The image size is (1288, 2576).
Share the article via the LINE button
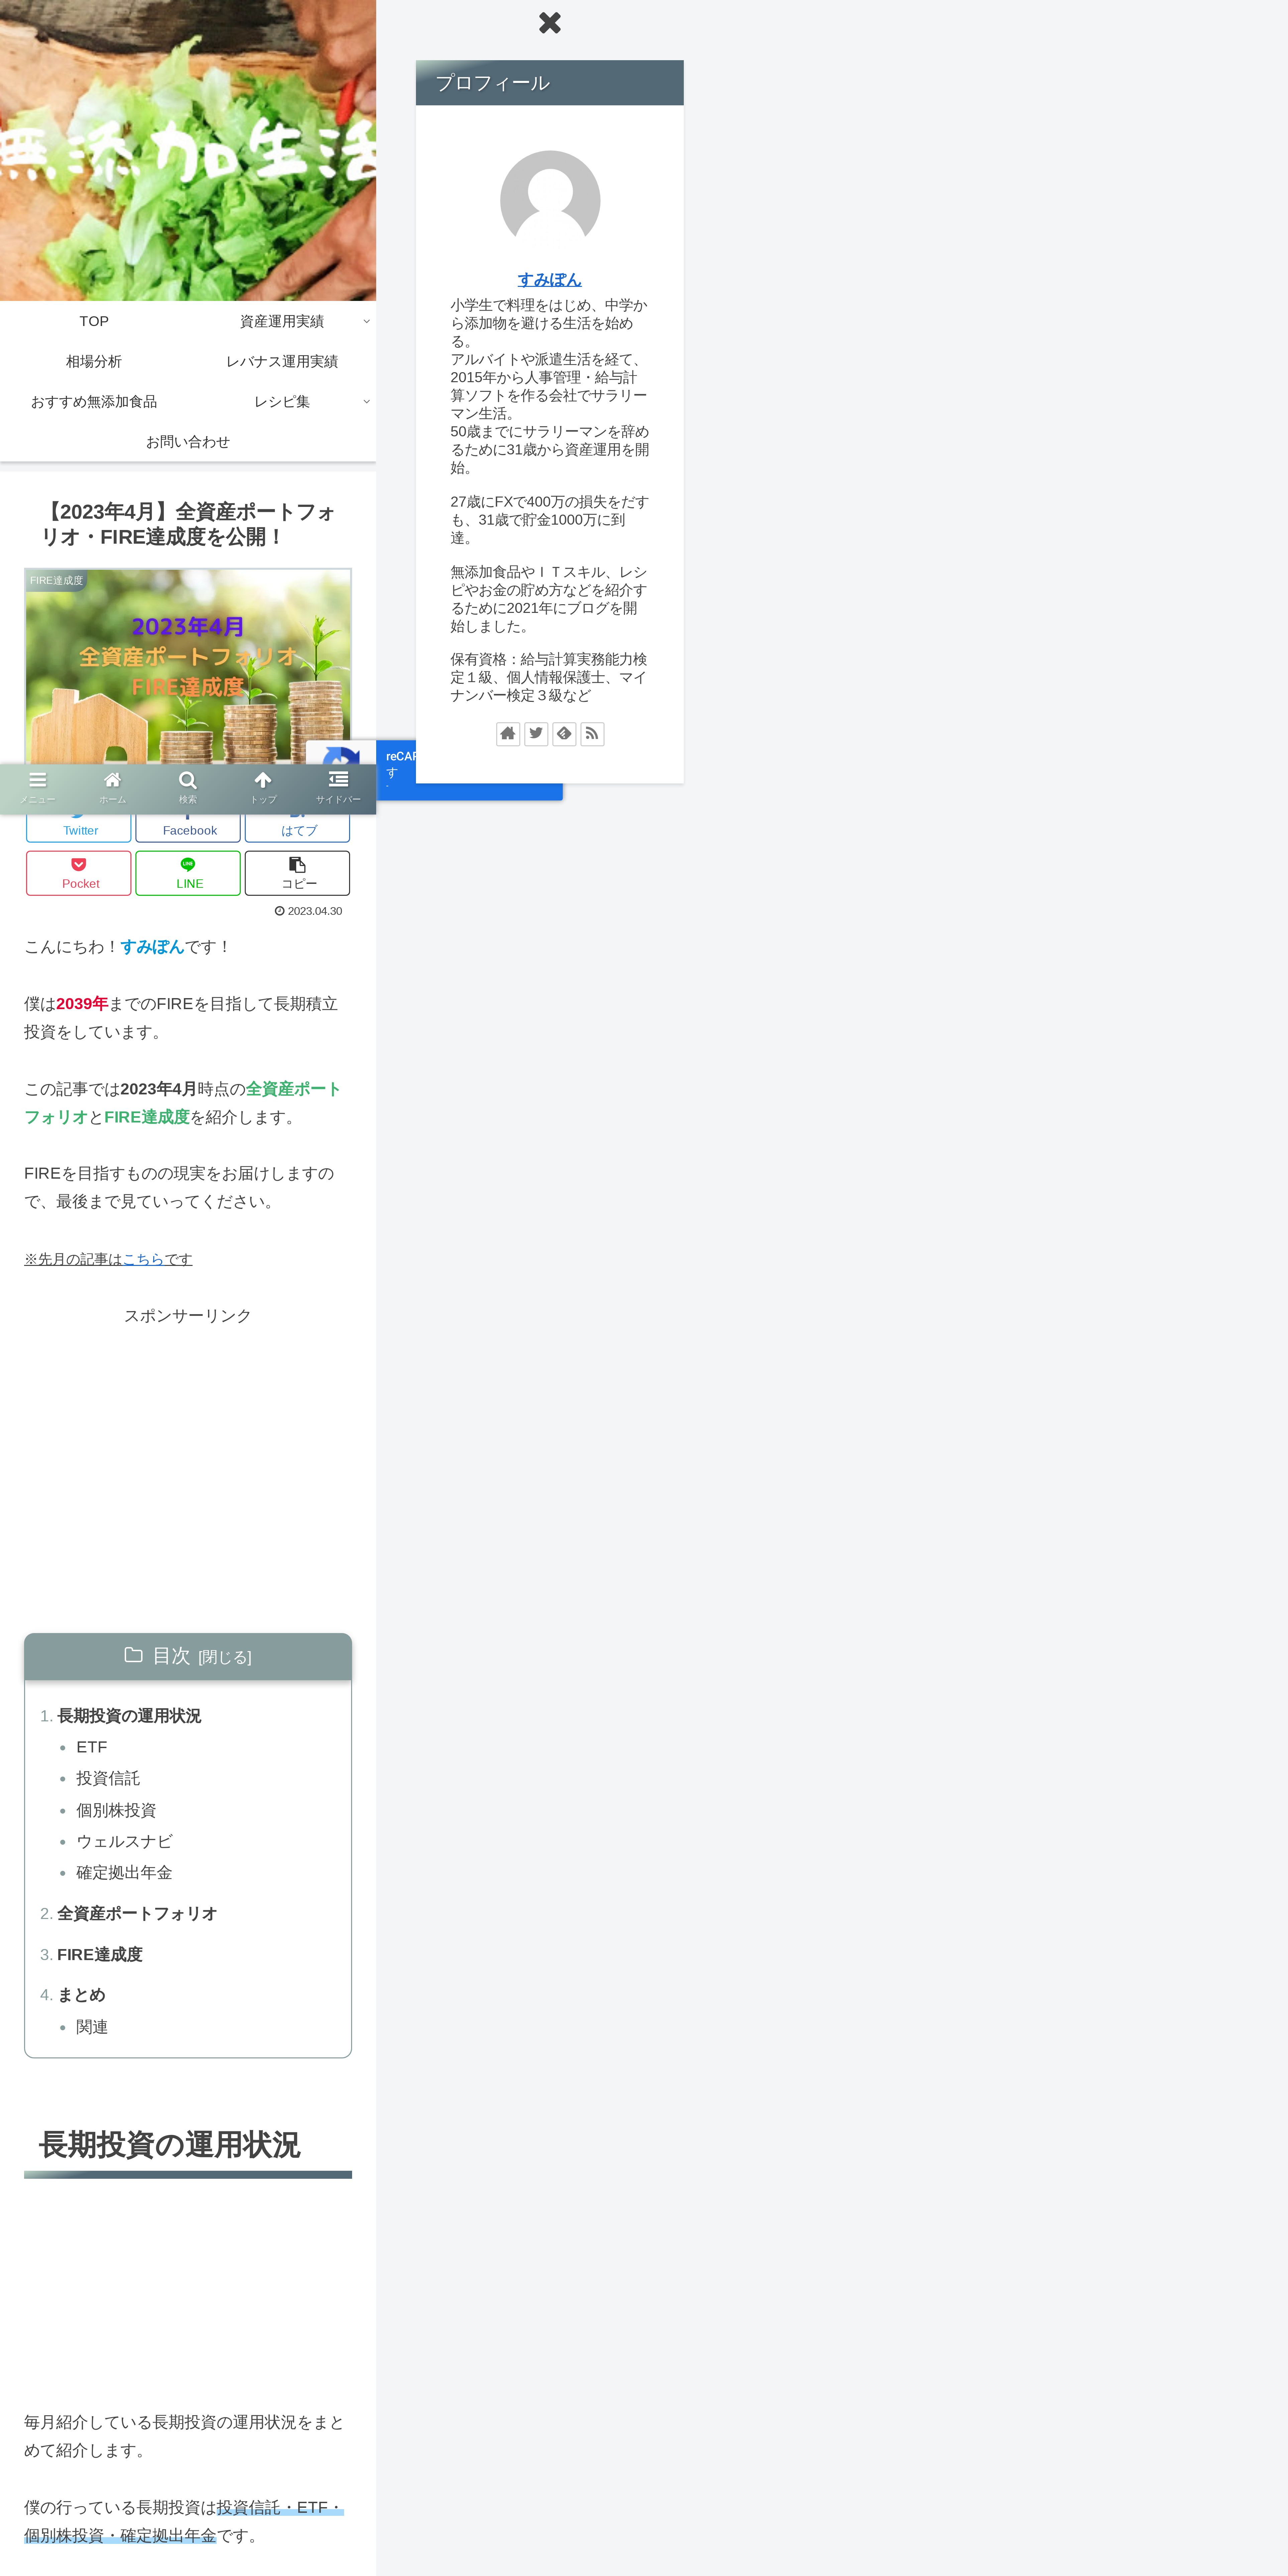[x=188, y=873]
